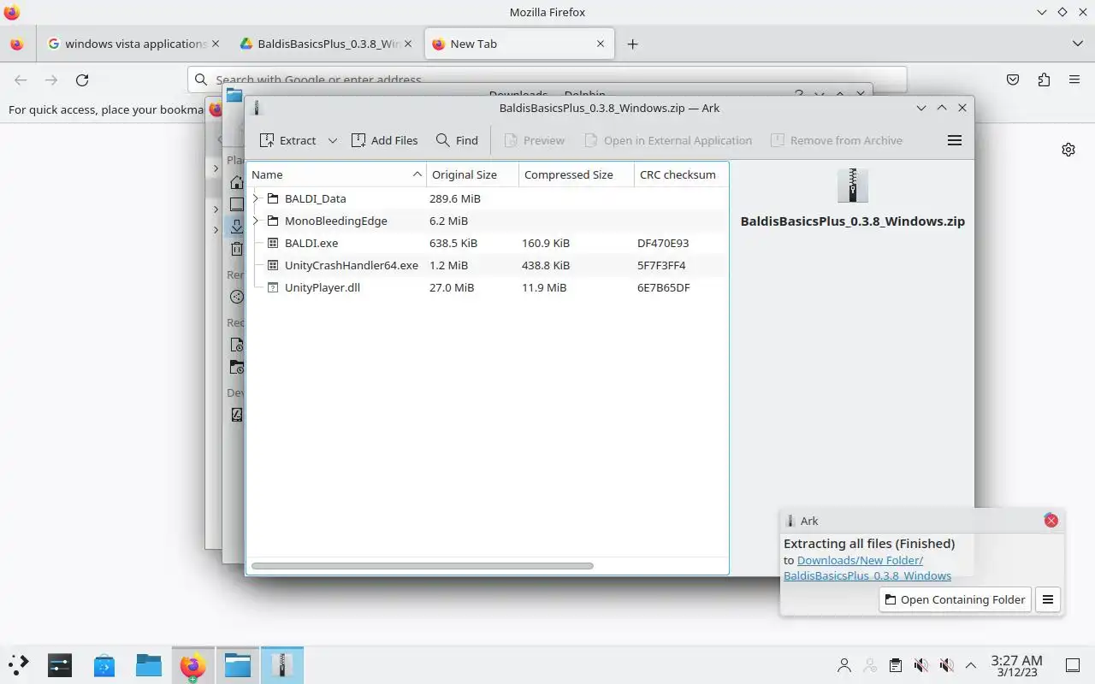This screenshot has width=1095, height=684.
Task: Click the taskbar clock showing 3:27 AM
Action: (x=1016, y=665)
